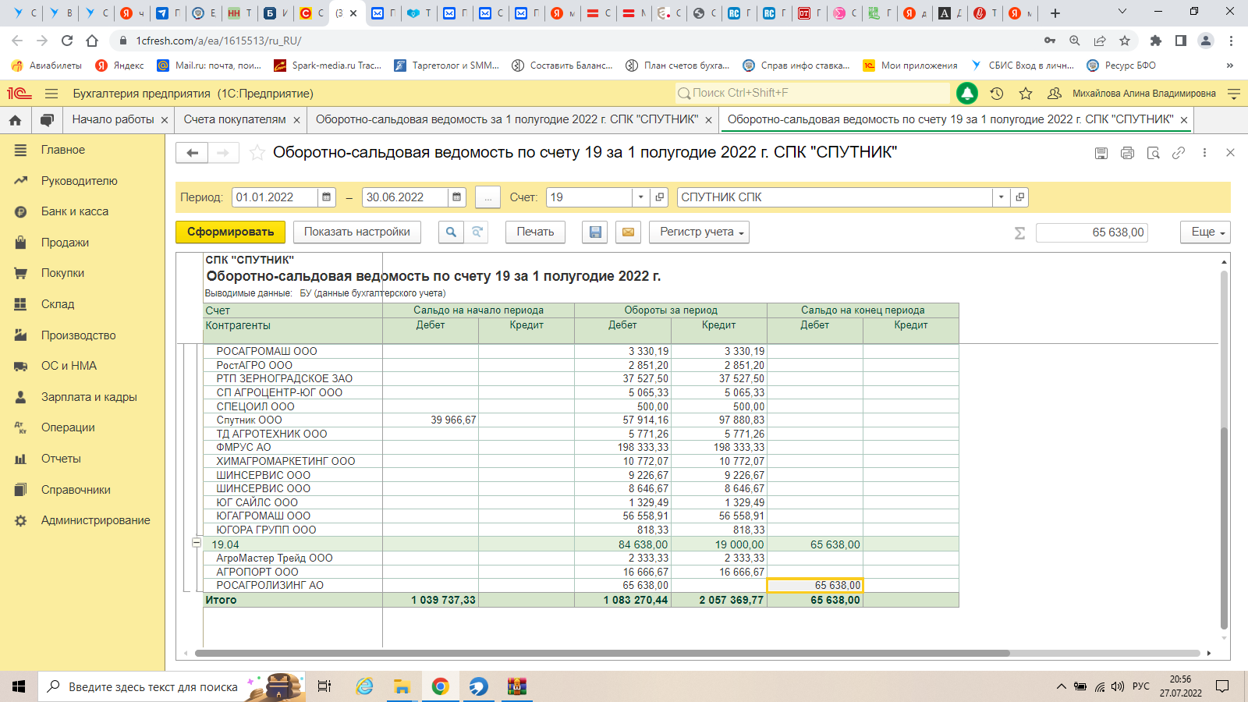
Task: Open the Регистр учета dropdown
Action: 699,232
